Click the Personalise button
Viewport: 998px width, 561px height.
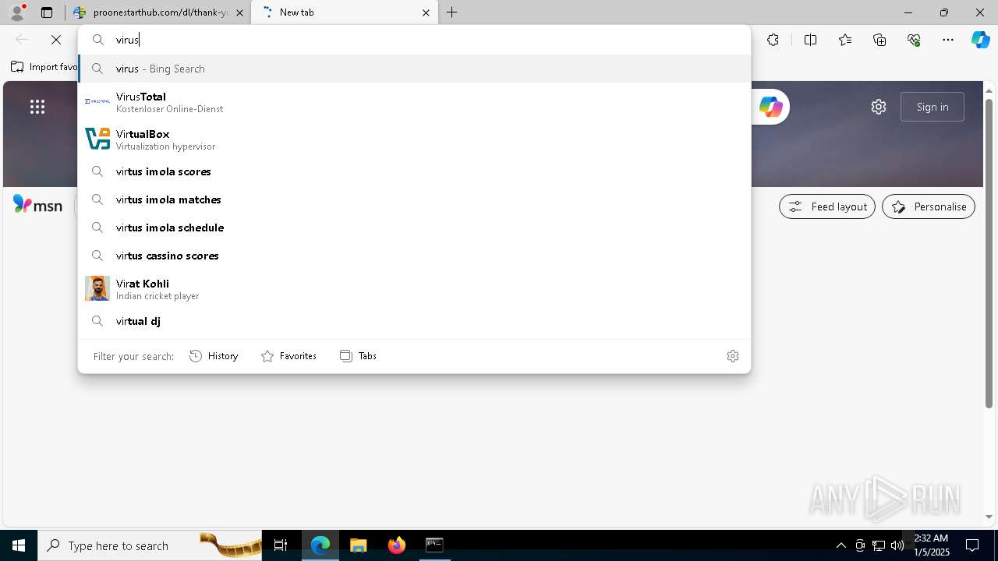pyautogui.click(x=929, y=206)
